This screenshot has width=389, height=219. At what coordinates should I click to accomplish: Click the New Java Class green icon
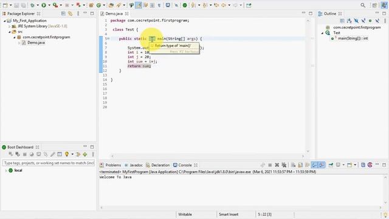pyautogui.click(x=98, y=5)
